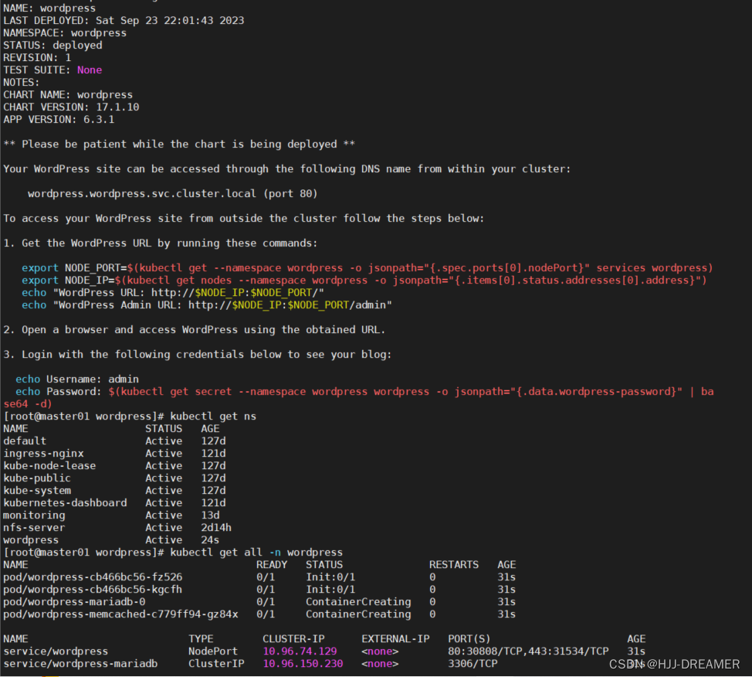The height and width of the screenshot is (677, 752).
Task: Click the 'echo "WordPress URL:' line
Action: [x=173, y=293]
